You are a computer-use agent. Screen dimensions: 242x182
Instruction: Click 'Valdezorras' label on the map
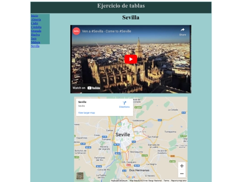click(x=138, y=120)
